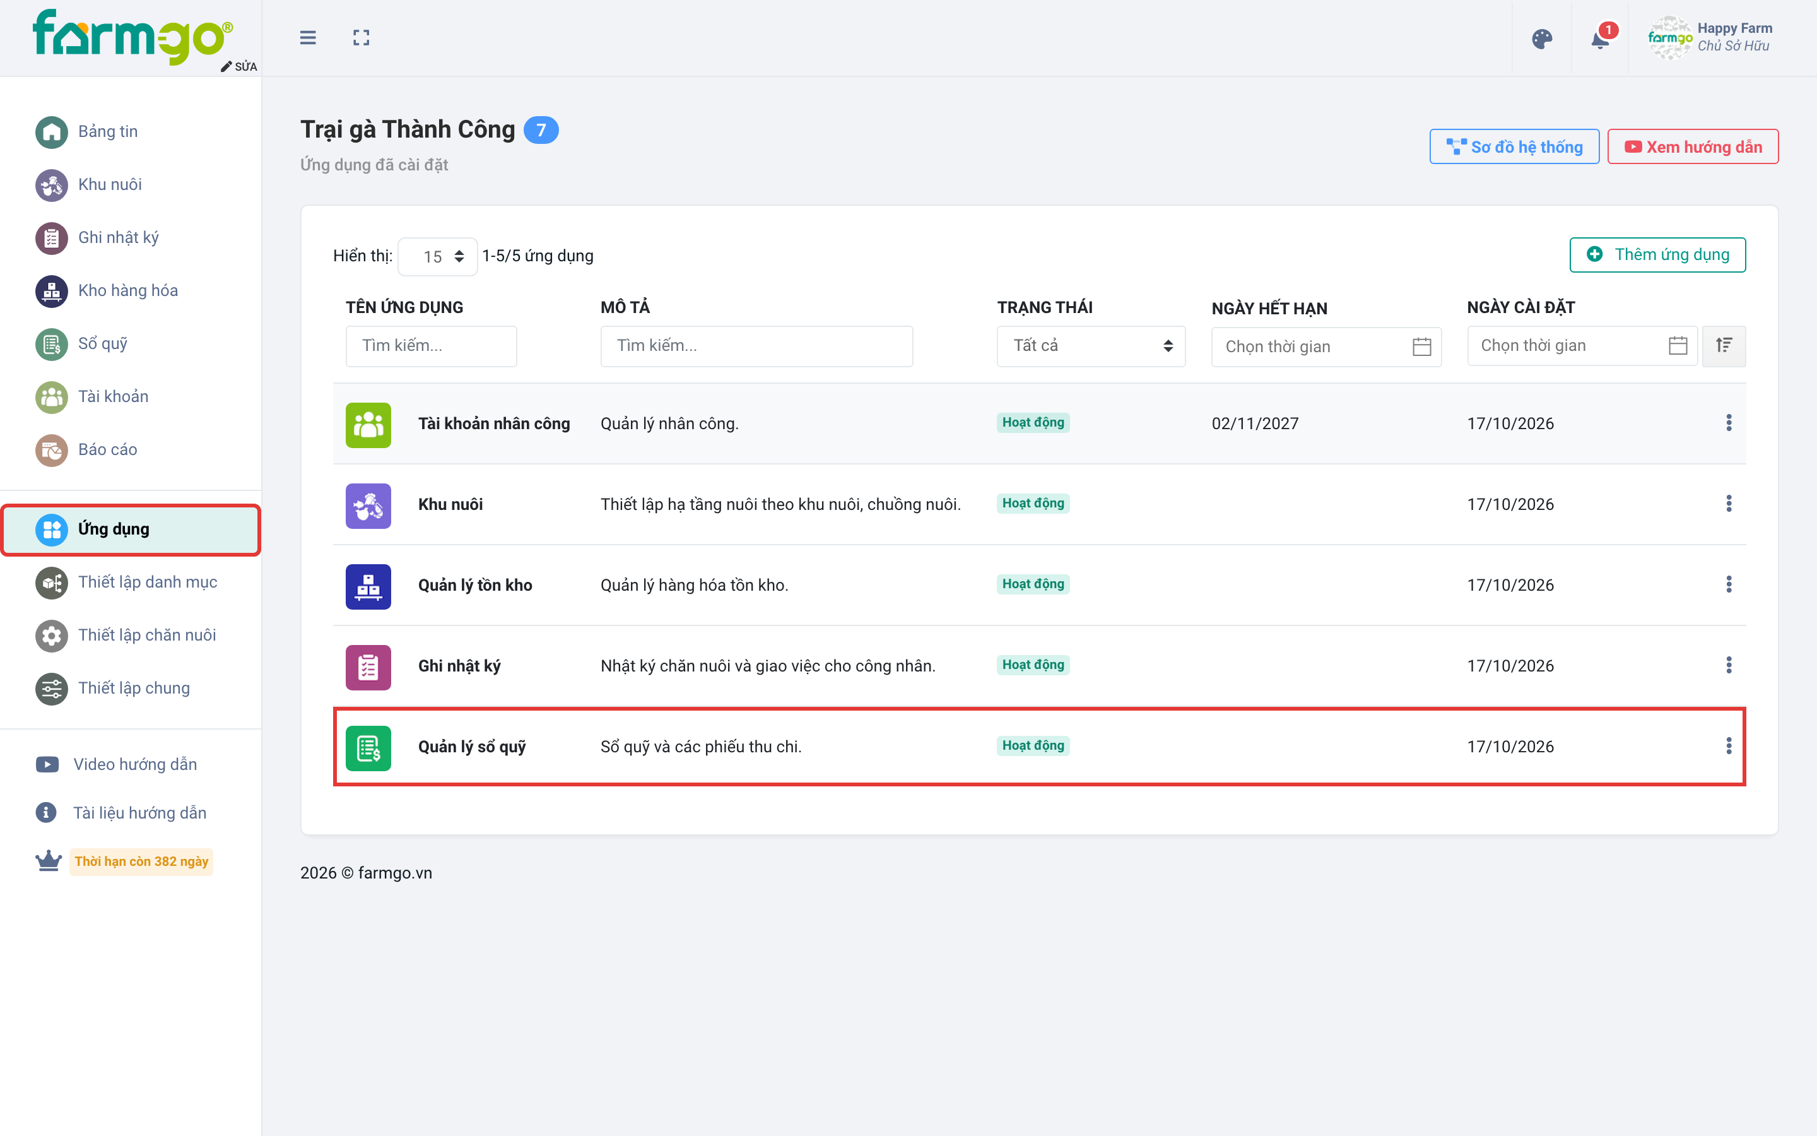1817x1136 pixels.
Task: Click the Tài khoản nhân công app icon
Action: pos(368,425)
